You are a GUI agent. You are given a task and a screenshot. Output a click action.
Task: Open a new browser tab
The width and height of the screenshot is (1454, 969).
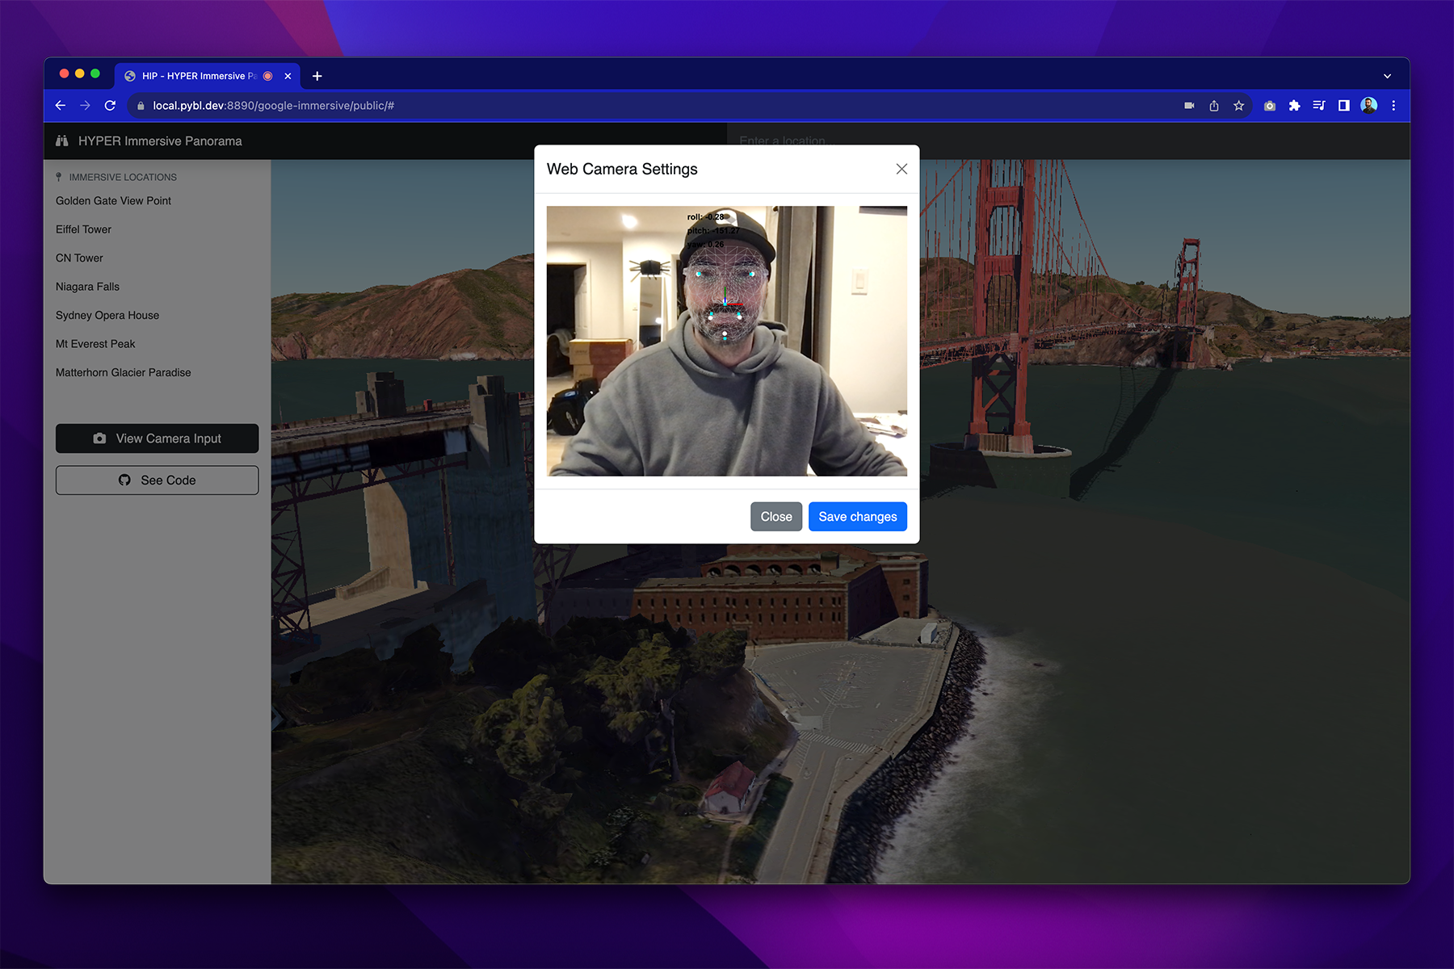coord(317,76)
